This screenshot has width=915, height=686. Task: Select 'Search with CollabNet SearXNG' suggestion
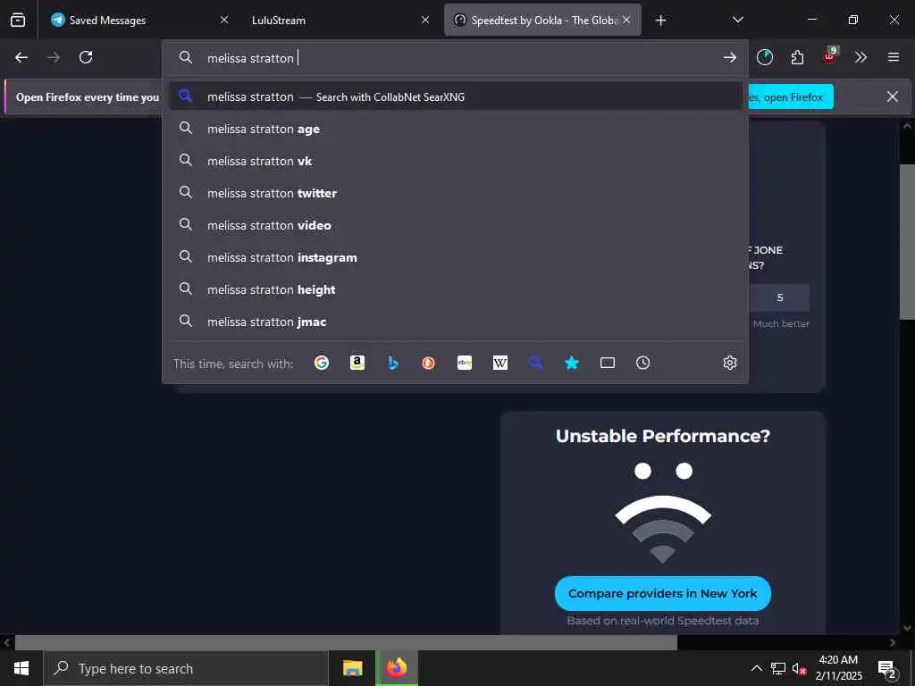[455, 96]
